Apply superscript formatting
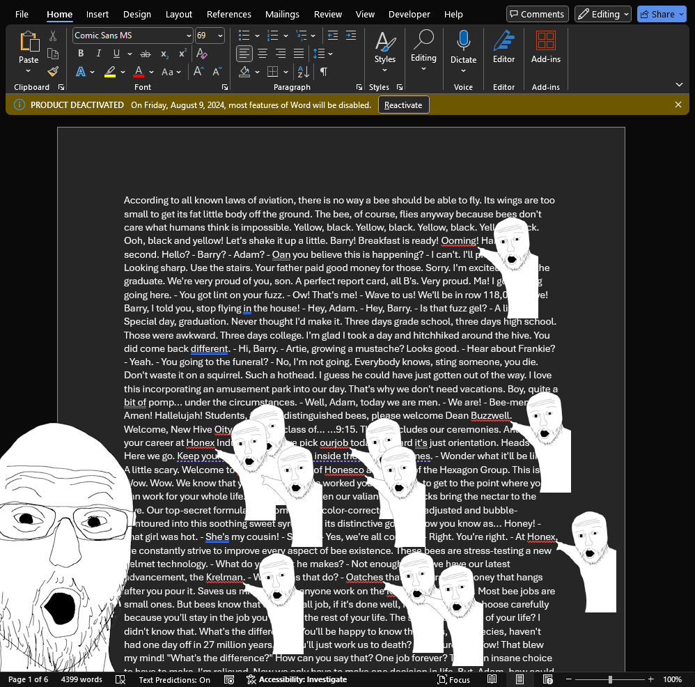 pyautogui.click(x=182, y=54)
